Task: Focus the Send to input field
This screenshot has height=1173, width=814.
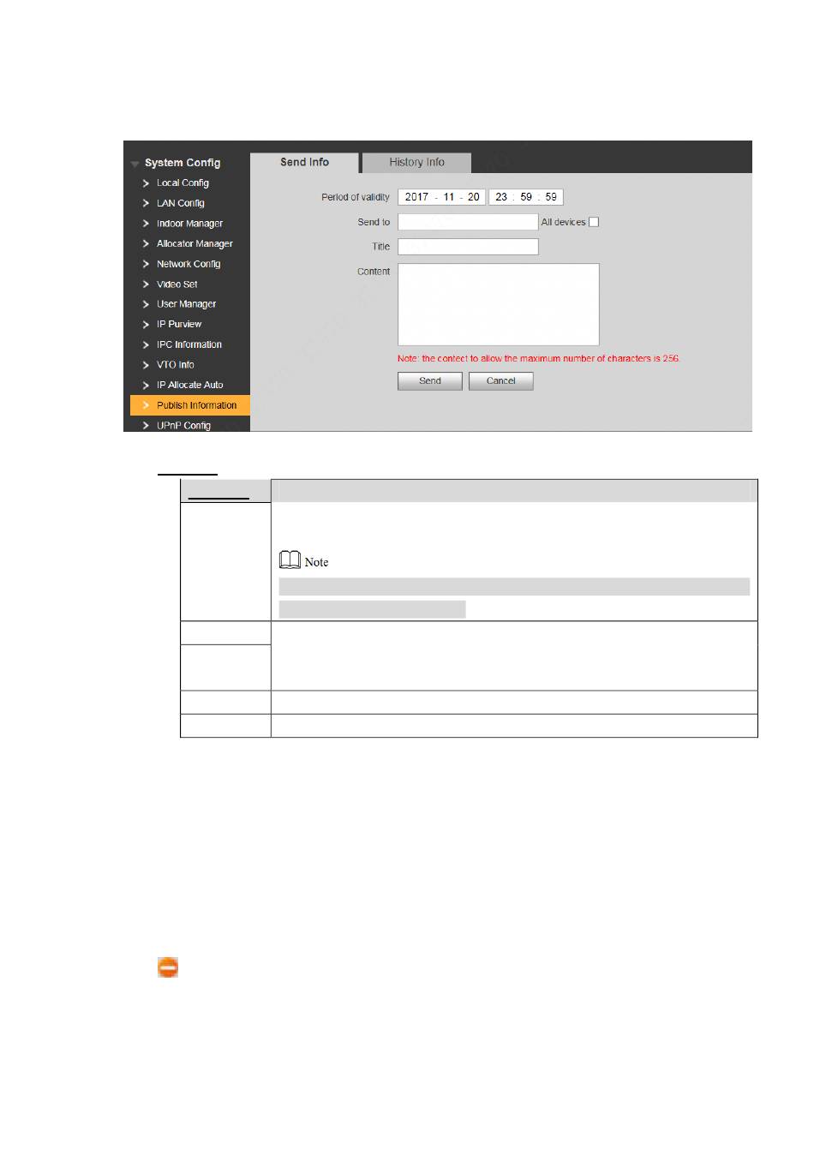Action: 468,222
